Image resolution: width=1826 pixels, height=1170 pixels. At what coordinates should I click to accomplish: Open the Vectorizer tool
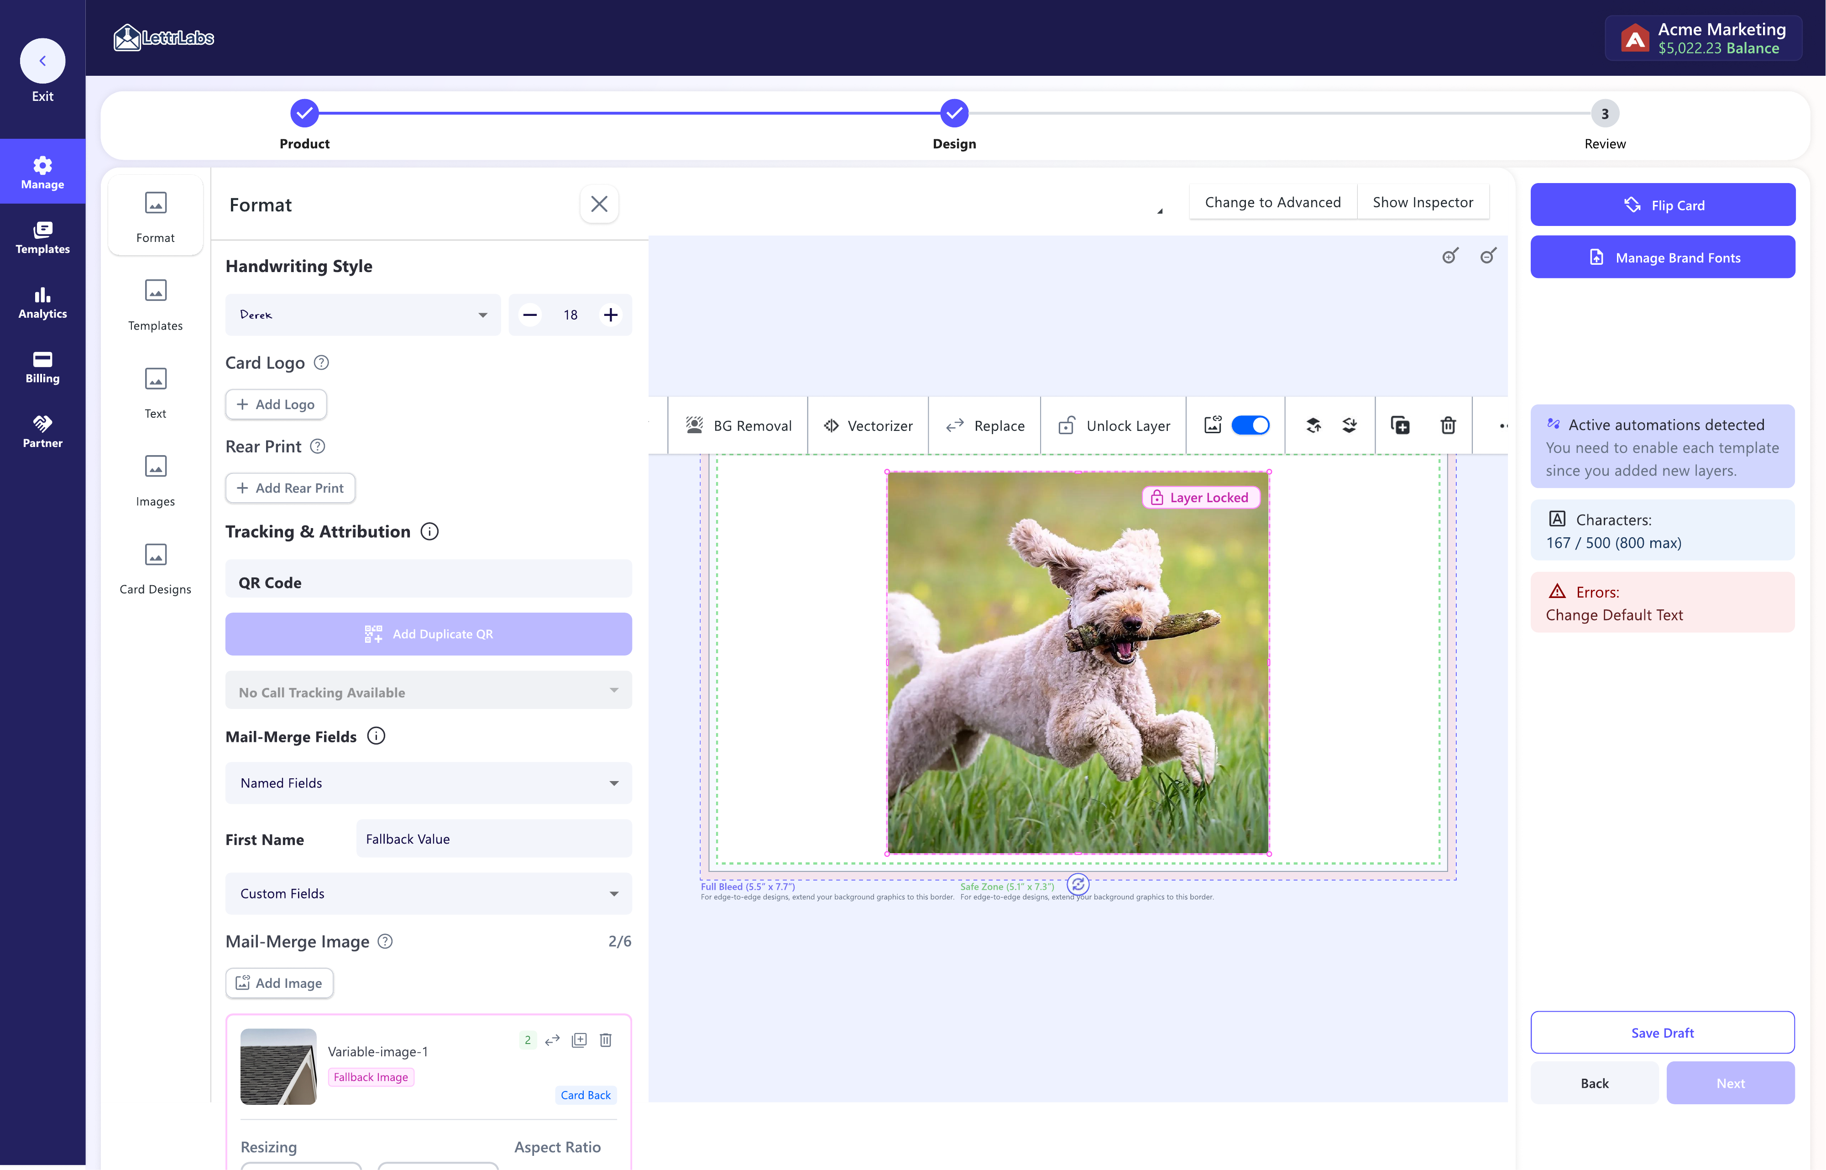tap(868, 425)
